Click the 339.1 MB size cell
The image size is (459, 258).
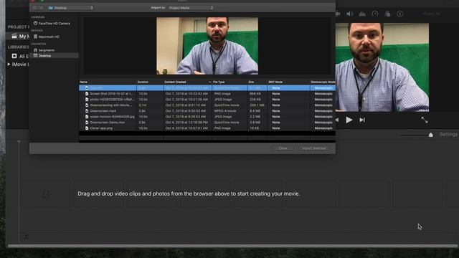(x=257, y=105)
